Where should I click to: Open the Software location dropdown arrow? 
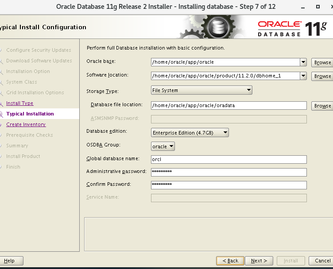tap(303, 76)
